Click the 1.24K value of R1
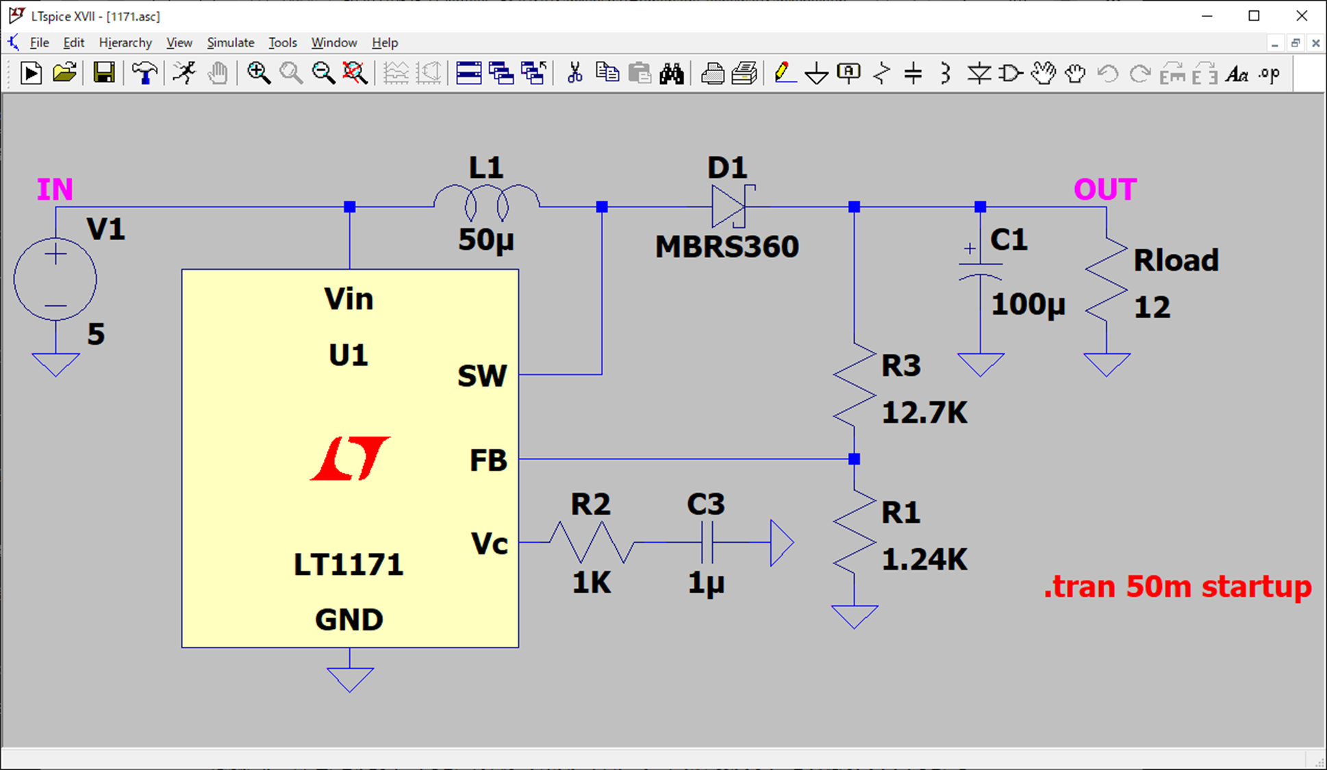1327x770 pixels. pyautogui.click(x=924, y=560)
